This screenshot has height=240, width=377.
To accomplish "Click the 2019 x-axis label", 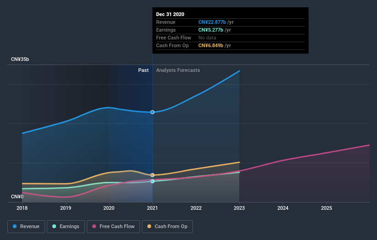I will pos(65,208).
